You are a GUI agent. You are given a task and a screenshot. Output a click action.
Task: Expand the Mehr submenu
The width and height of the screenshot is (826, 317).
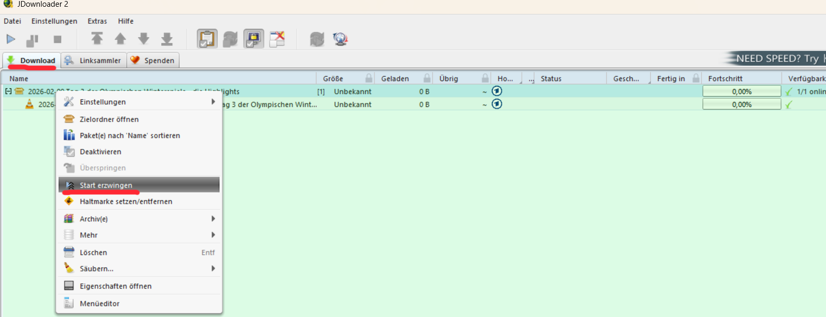pos(139,235)
